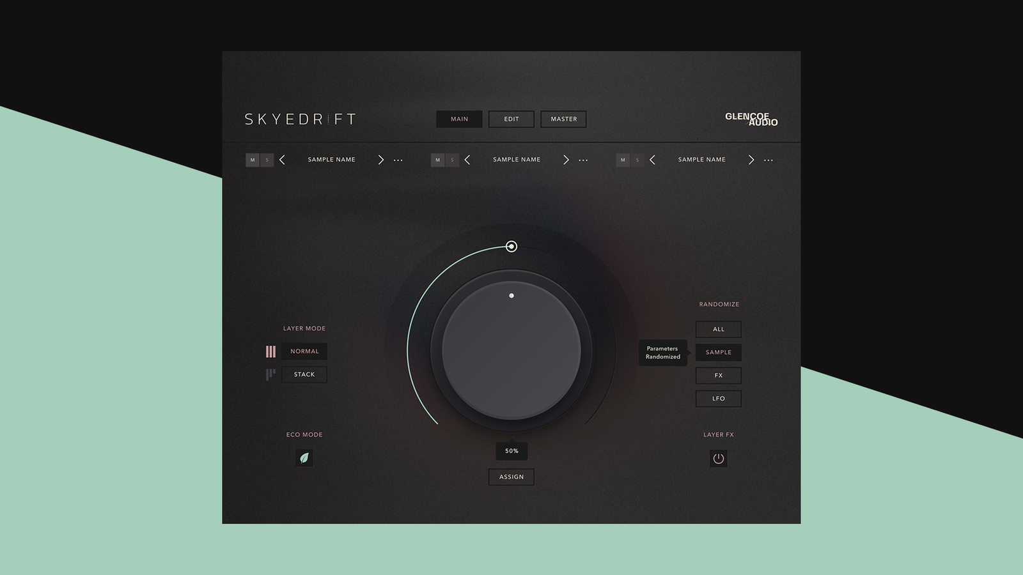Screen dimensions: 1023x575
Task: Click the stack mode bars icon
Action: click(270, 374)
